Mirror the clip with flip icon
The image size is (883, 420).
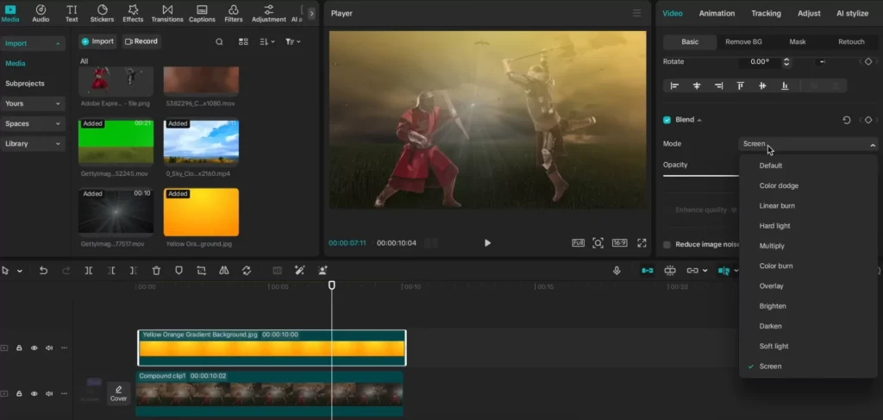pos(224,271)
